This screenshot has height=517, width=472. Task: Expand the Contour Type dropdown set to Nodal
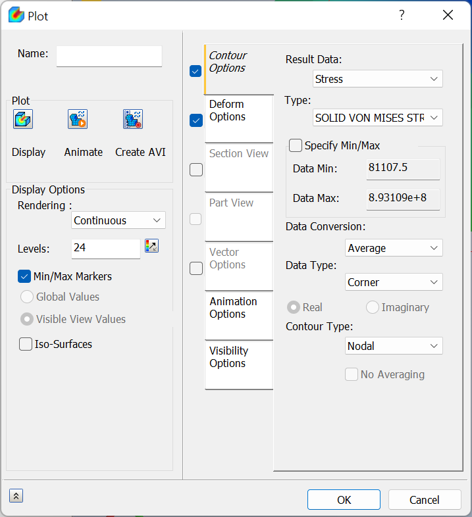click(x=394, y=345)
